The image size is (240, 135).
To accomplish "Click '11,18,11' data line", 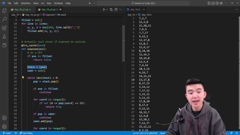I will click(145, 25).
